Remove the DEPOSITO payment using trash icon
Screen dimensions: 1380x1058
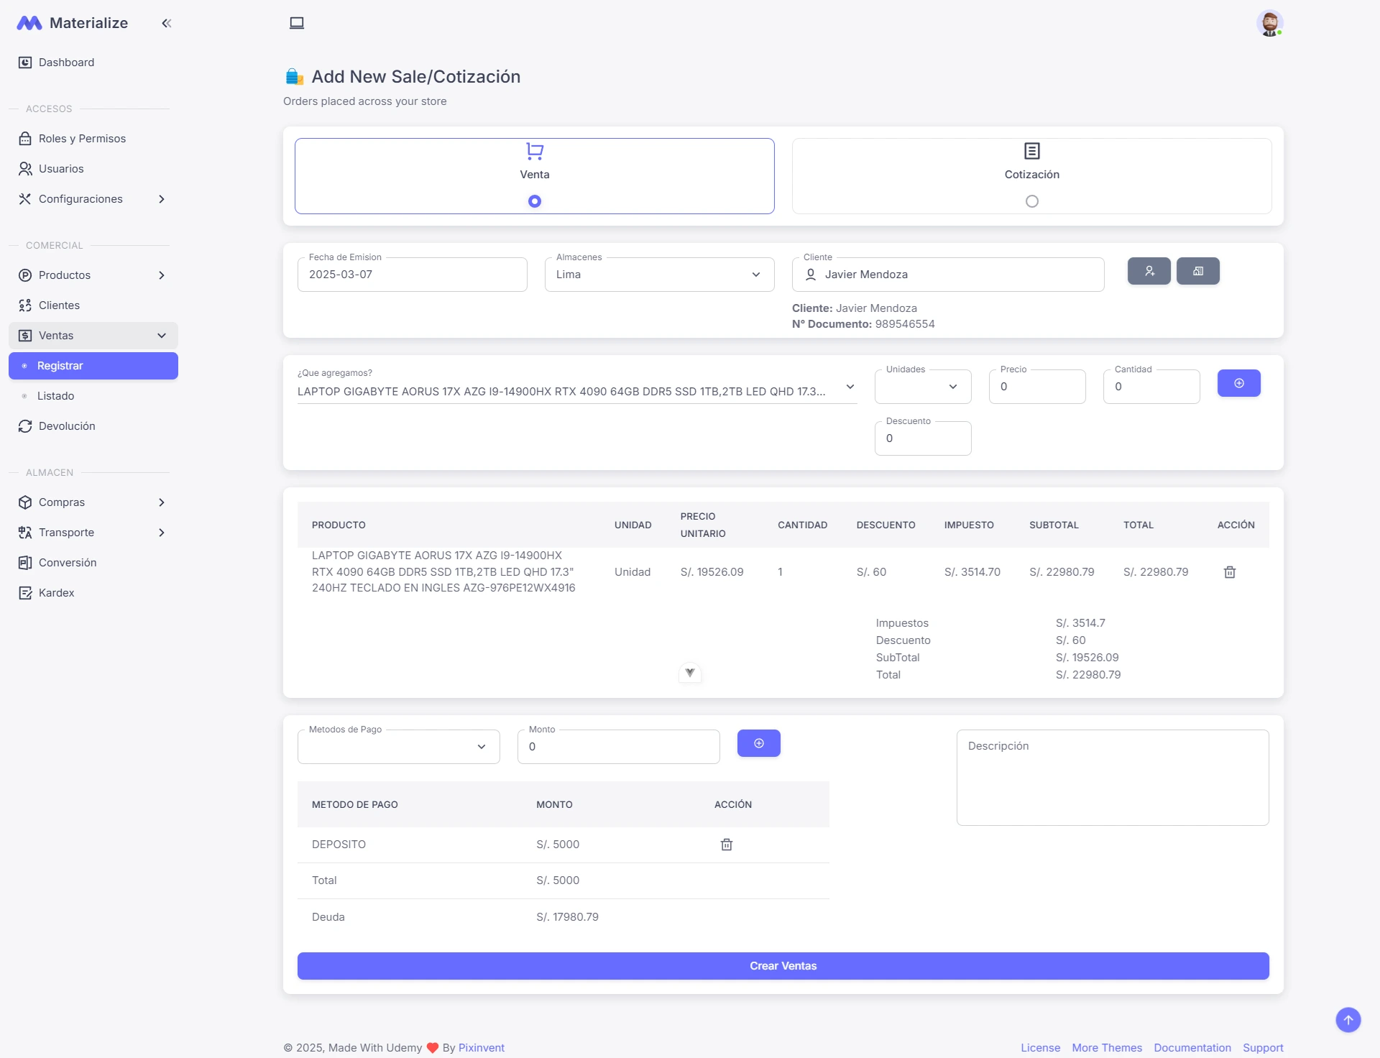727,845
